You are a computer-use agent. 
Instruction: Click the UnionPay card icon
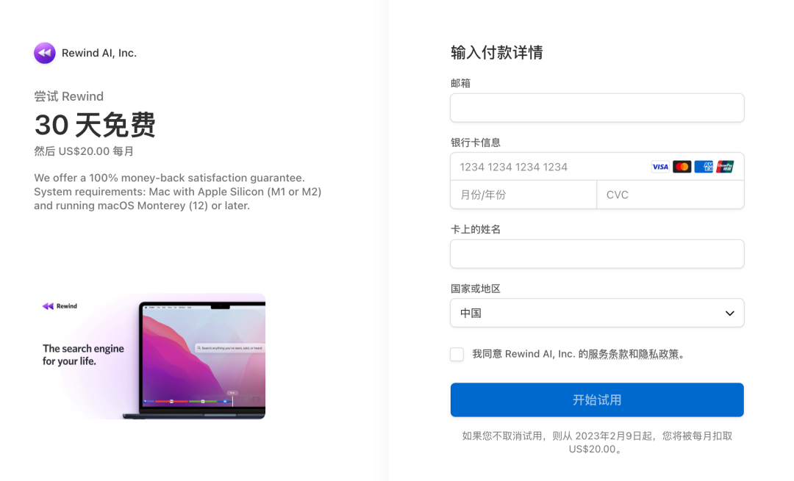[x=725, y=167]
